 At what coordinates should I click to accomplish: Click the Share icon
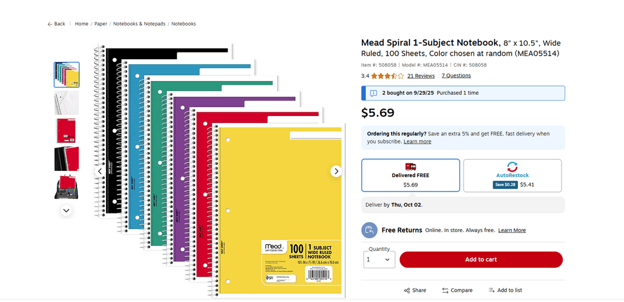[407, 290]
